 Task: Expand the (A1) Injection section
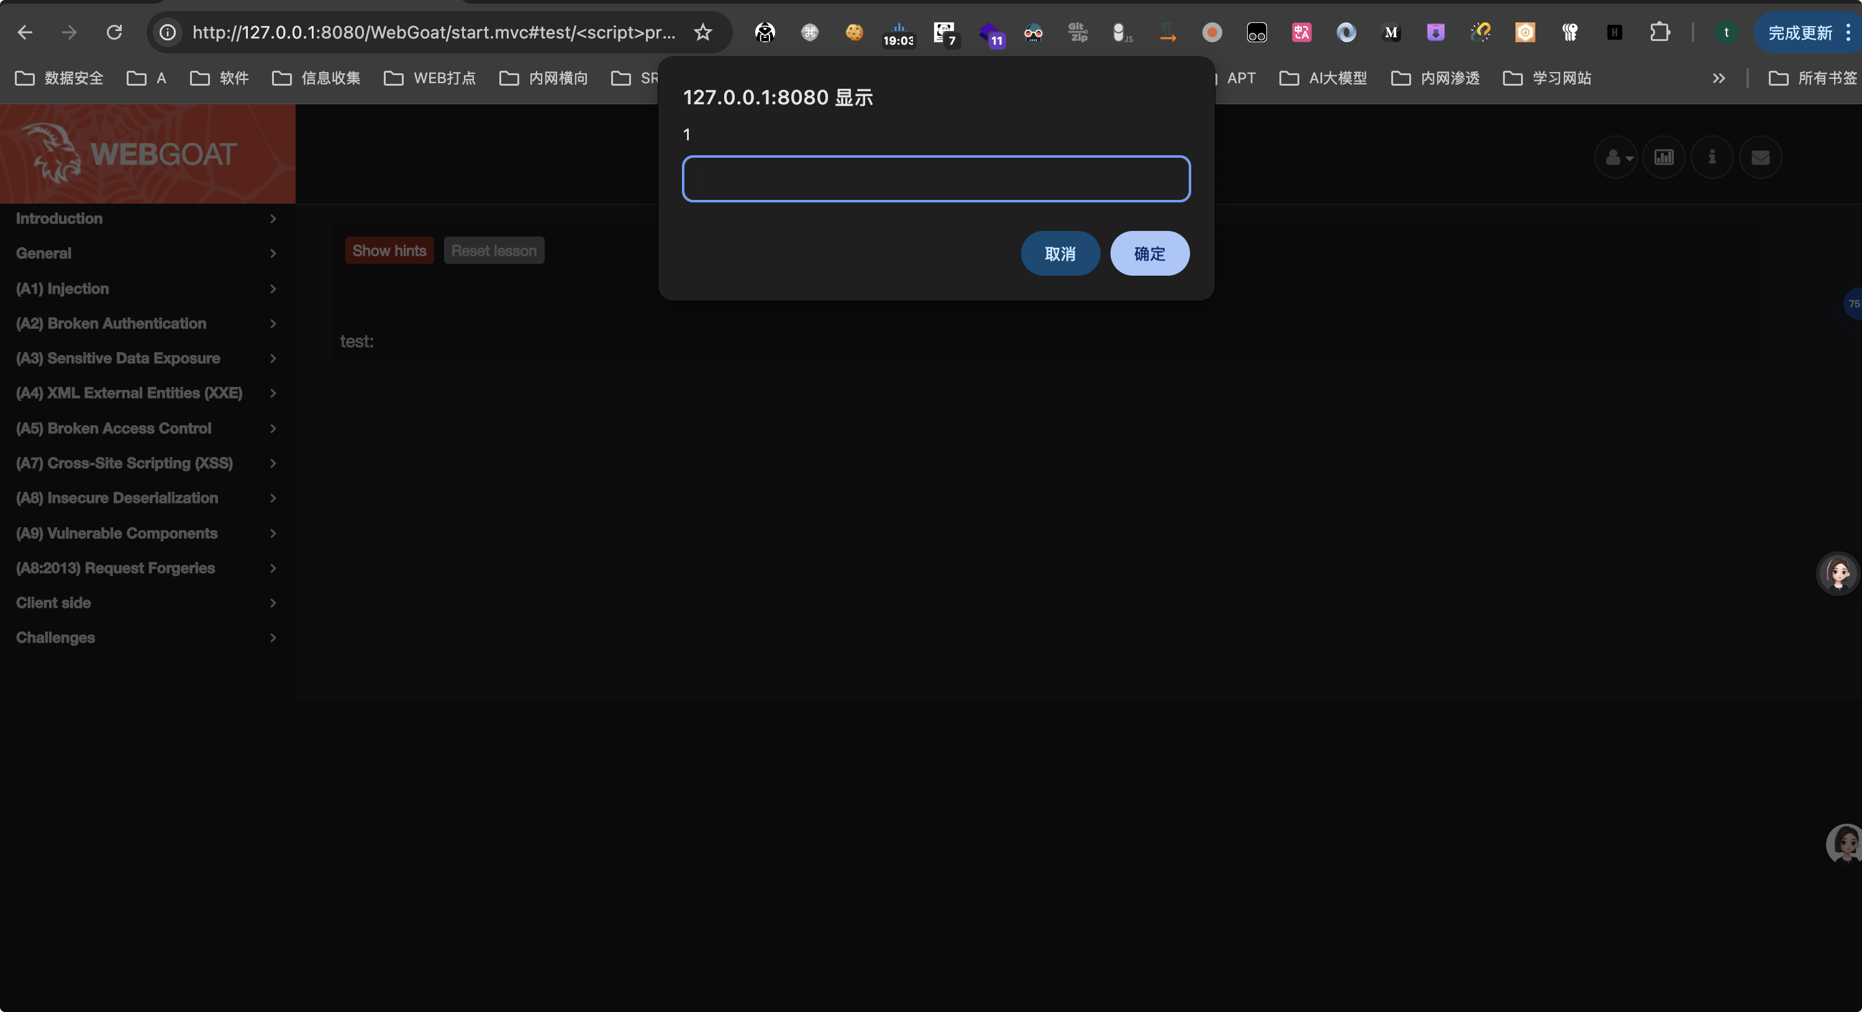click(147, 289)
